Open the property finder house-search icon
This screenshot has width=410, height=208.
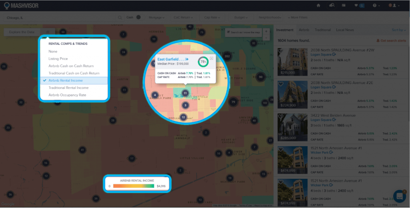coord(332,6)
